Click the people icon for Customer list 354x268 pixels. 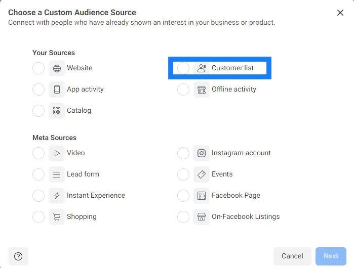(202, 68)
